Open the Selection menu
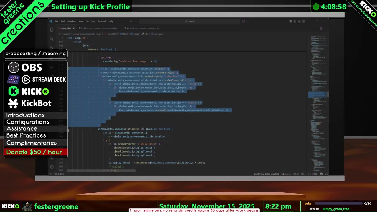 coord(72,21)
